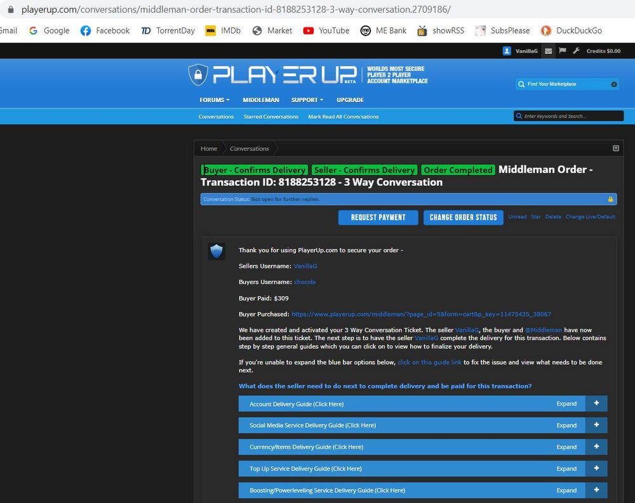Screen dimensions: 635x503
Task: Expand the Account Delivery Guide bar
Action: [x=423, y=404]
